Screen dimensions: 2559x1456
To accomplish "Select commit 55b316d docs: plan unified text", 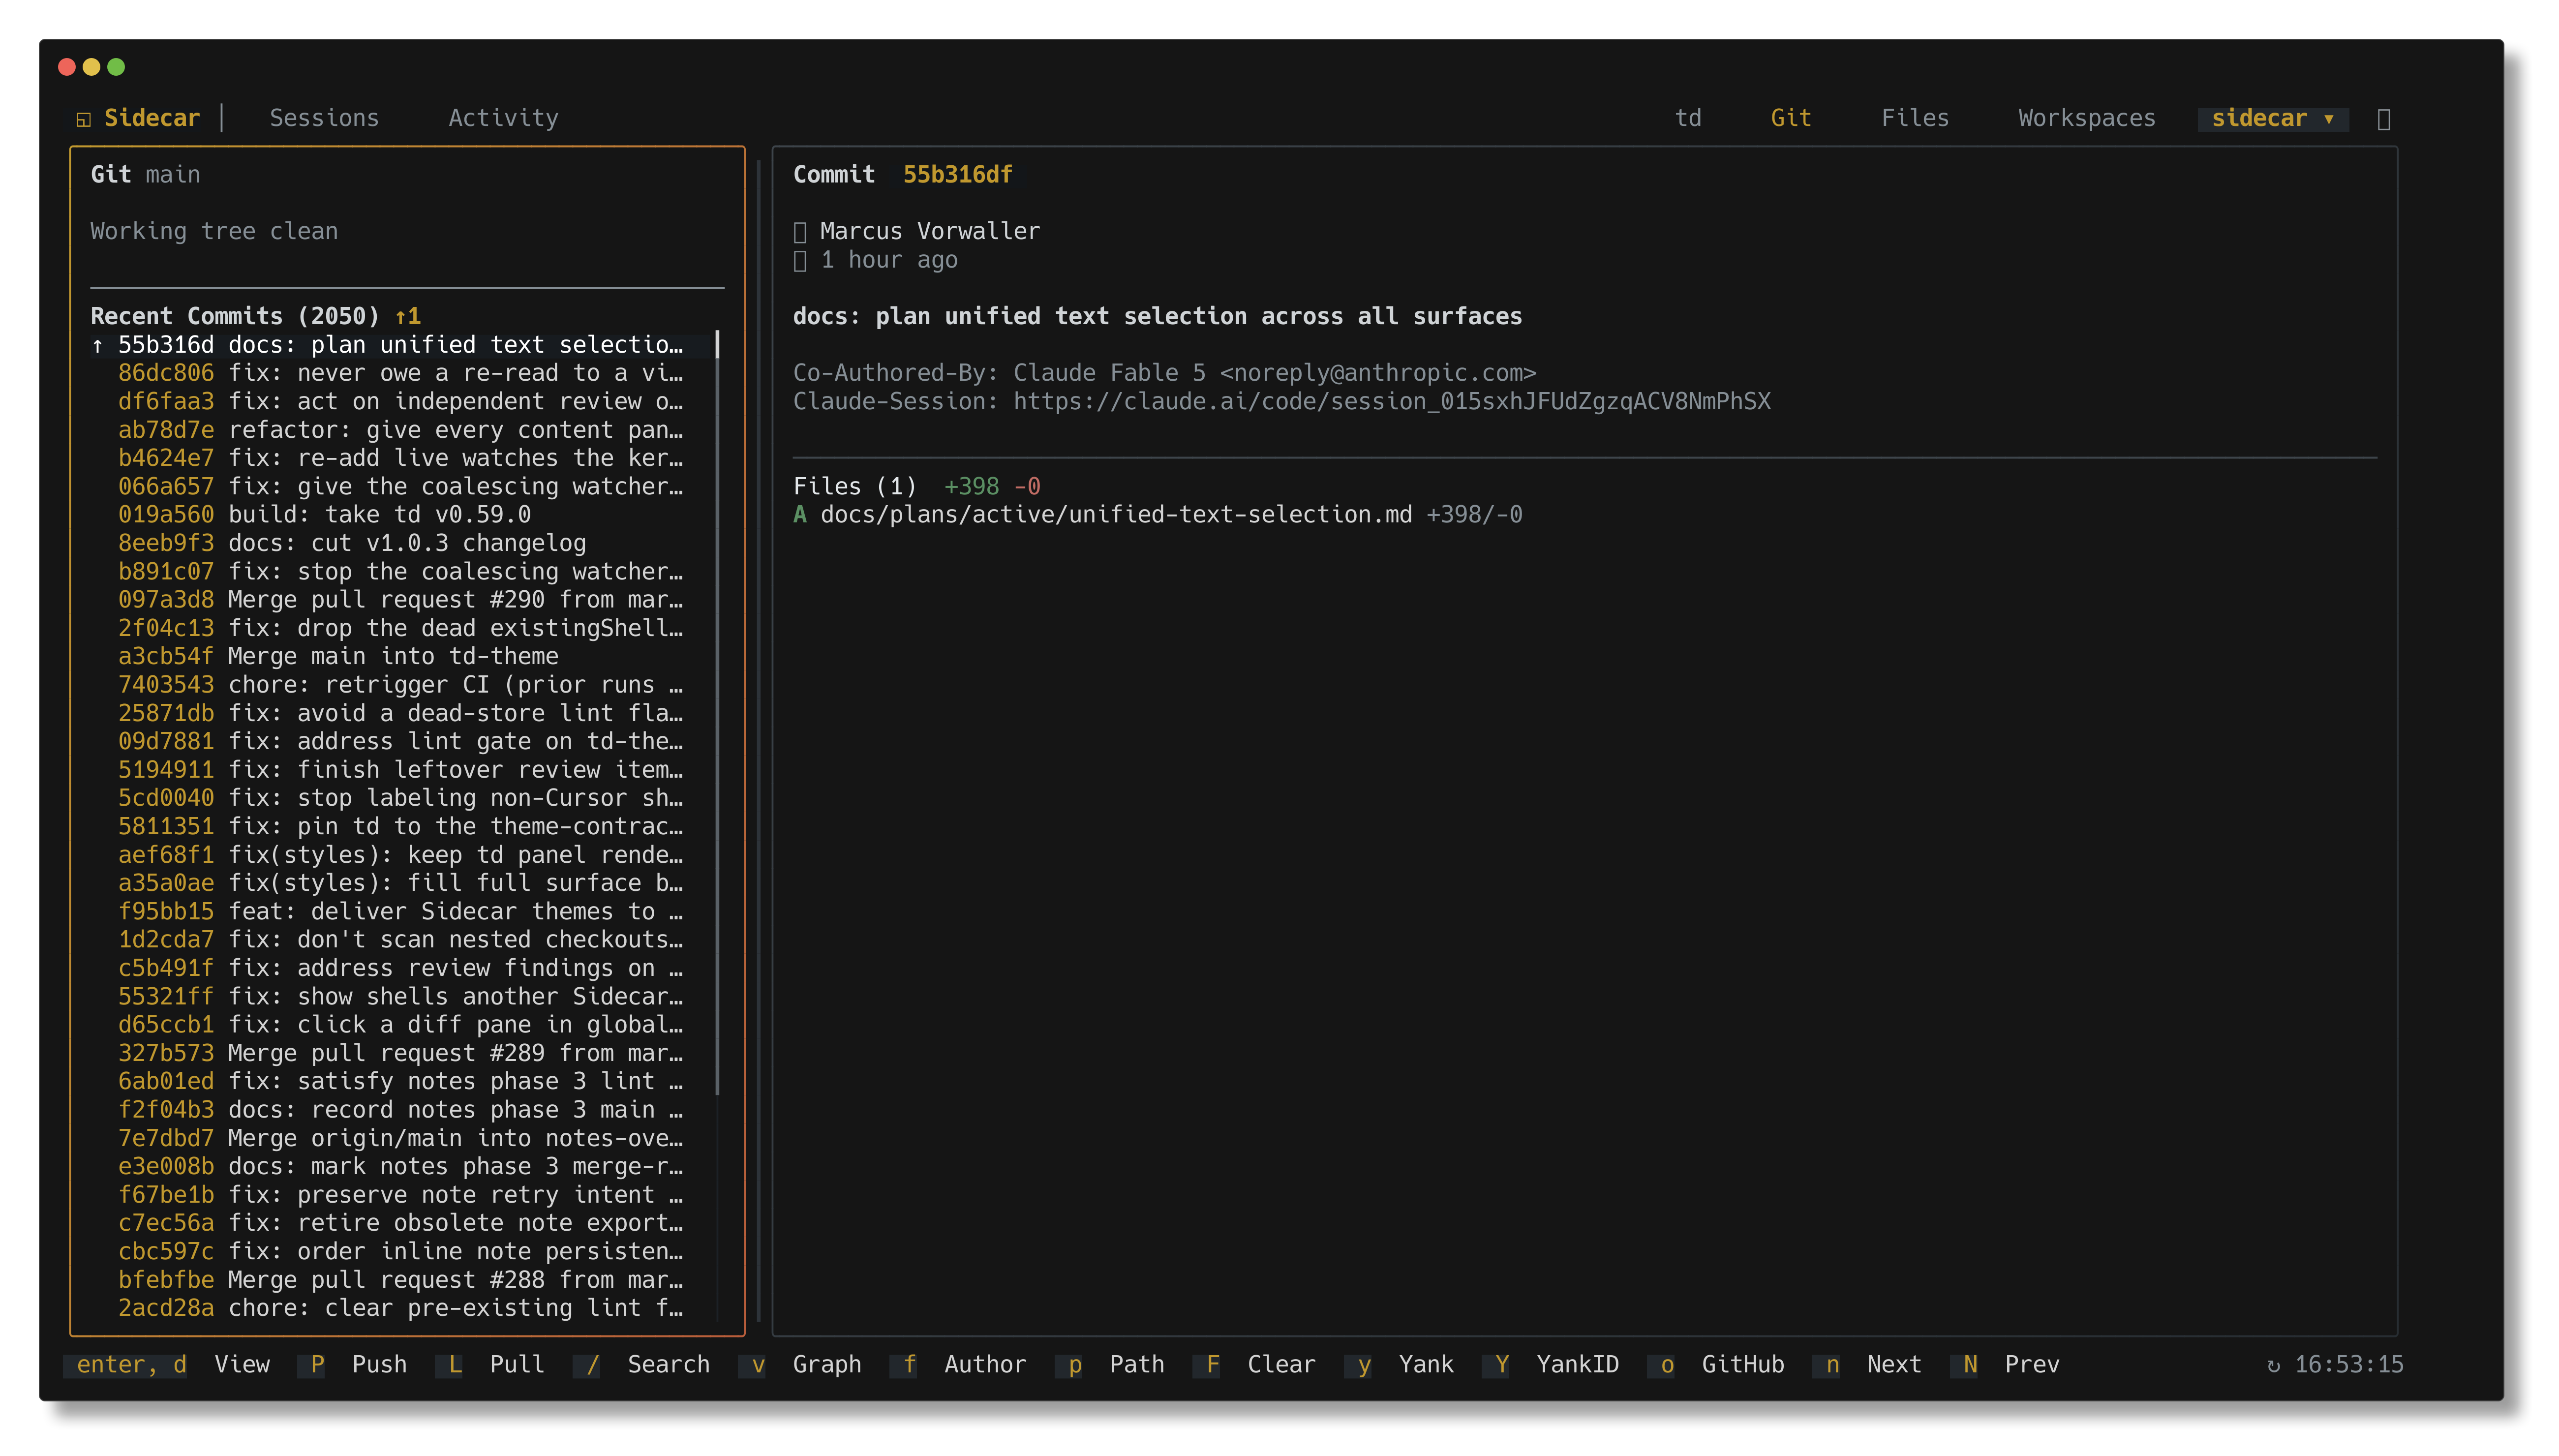I will point(400,344).
